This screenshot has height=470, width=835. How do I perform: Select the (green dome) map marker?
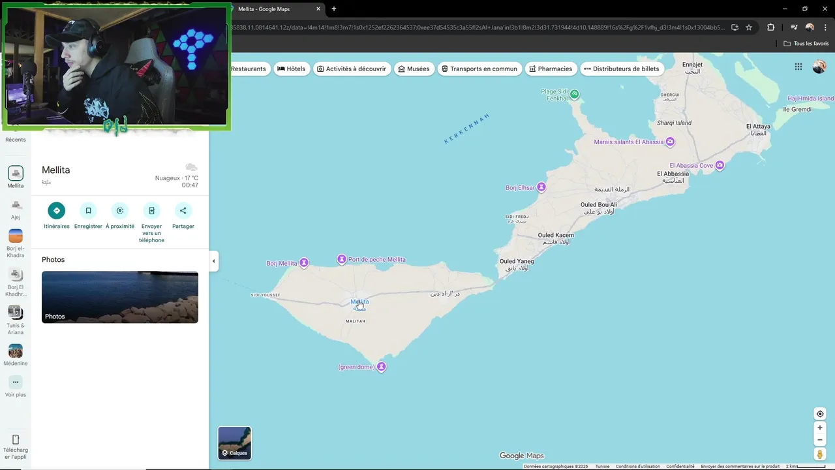pos(382,367)
